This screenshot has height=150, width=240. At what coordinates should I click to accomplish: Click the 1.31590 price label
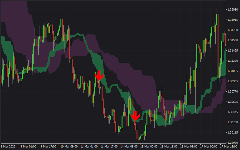coord(233,40)
